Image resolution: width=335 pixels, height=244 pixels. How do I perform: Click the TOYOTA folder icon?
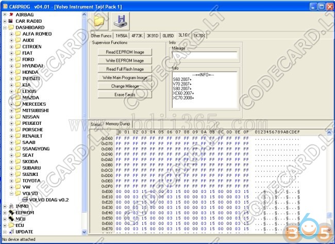coord(18,181)
